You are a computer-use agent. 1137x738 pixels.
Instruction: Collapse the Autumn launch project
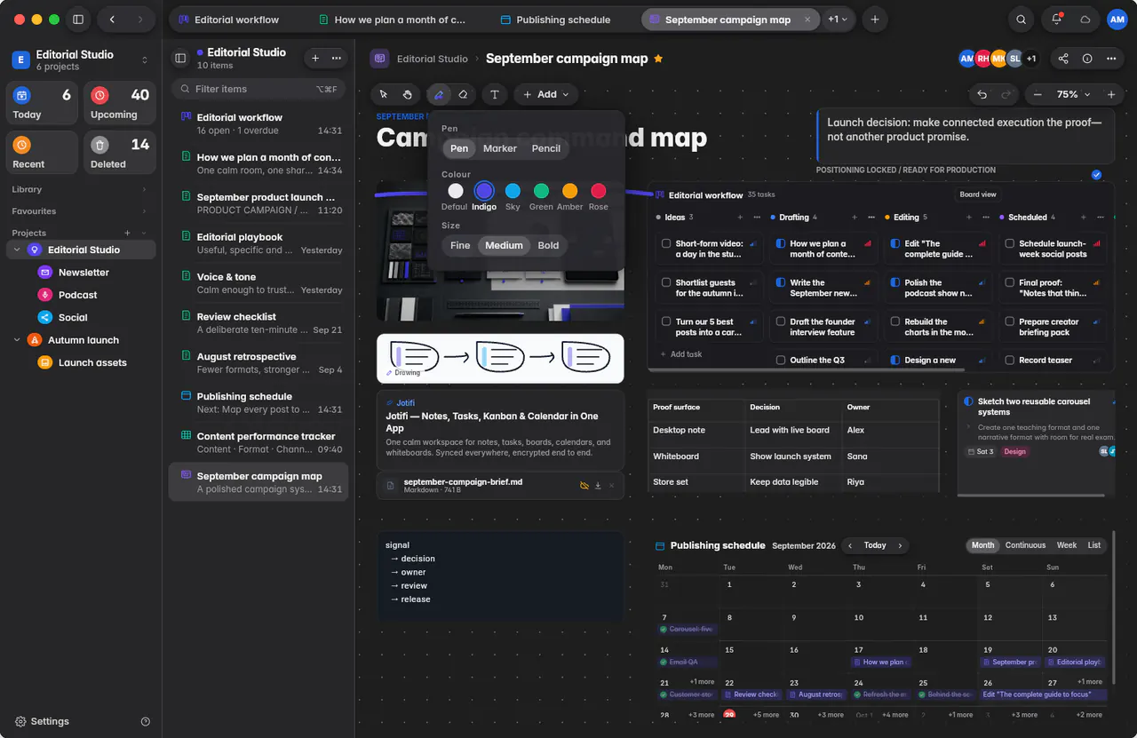coord(17,340)
